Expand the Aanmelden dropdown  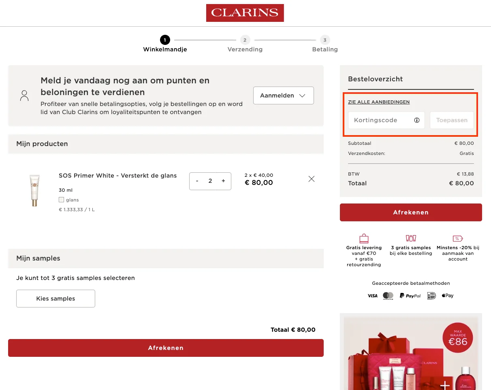[x=283, y=95]
